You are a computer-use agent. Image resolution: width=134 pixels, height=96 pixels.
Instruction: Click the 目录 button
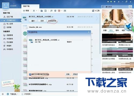(x=42, y=21)
